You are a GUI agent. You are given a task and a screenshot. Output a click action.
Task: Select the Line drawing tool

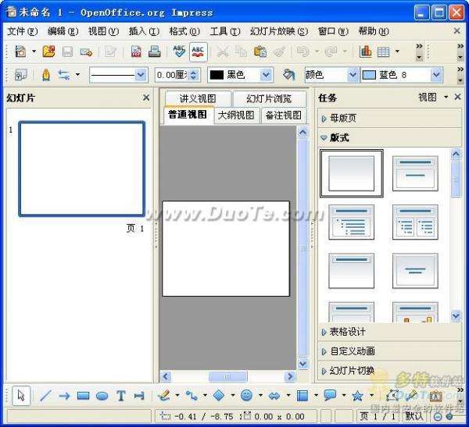[x=45, y=396]
